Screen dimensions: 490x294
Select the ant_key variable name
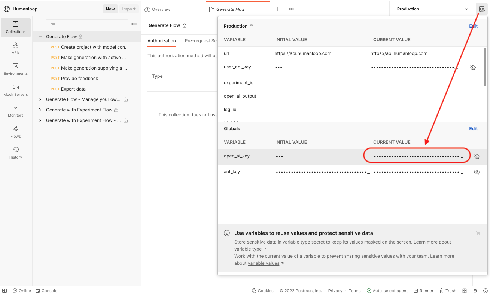coord(232,172)
